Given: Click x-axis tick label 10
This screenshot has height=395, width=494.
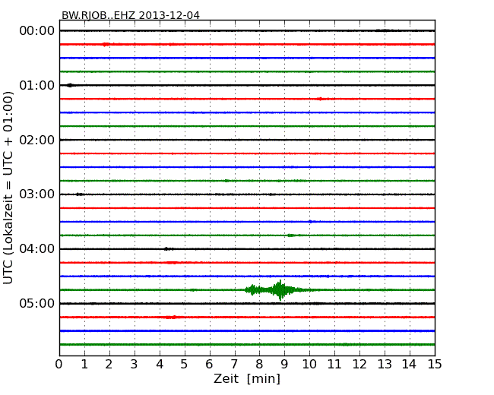Looking at the screenshot, I should (x=309, y=365).
